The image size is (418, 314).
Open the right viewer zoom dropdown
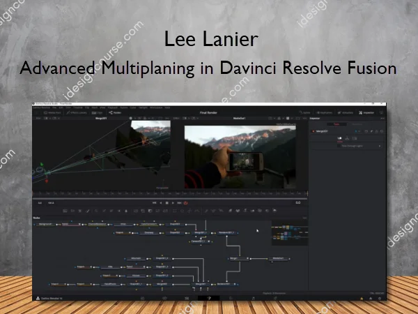(176, 118)
